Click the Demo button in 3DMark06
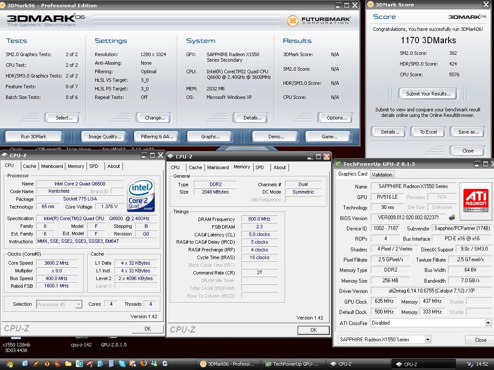The height and width of the screenshot is (370, 494). (x=276, y=137)
